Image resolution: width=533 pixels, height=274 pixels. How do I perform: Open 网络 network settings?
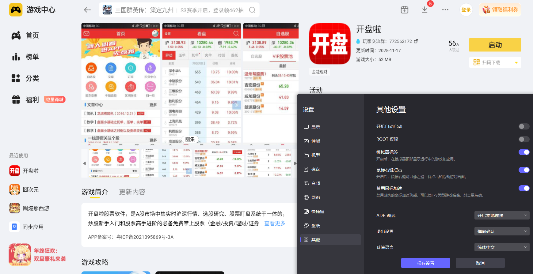[x=330, y=197]
